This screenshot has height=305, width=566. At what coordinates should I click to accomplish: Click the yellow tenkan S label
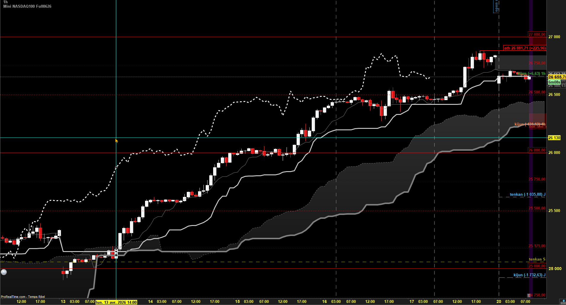tap(537, 259)
